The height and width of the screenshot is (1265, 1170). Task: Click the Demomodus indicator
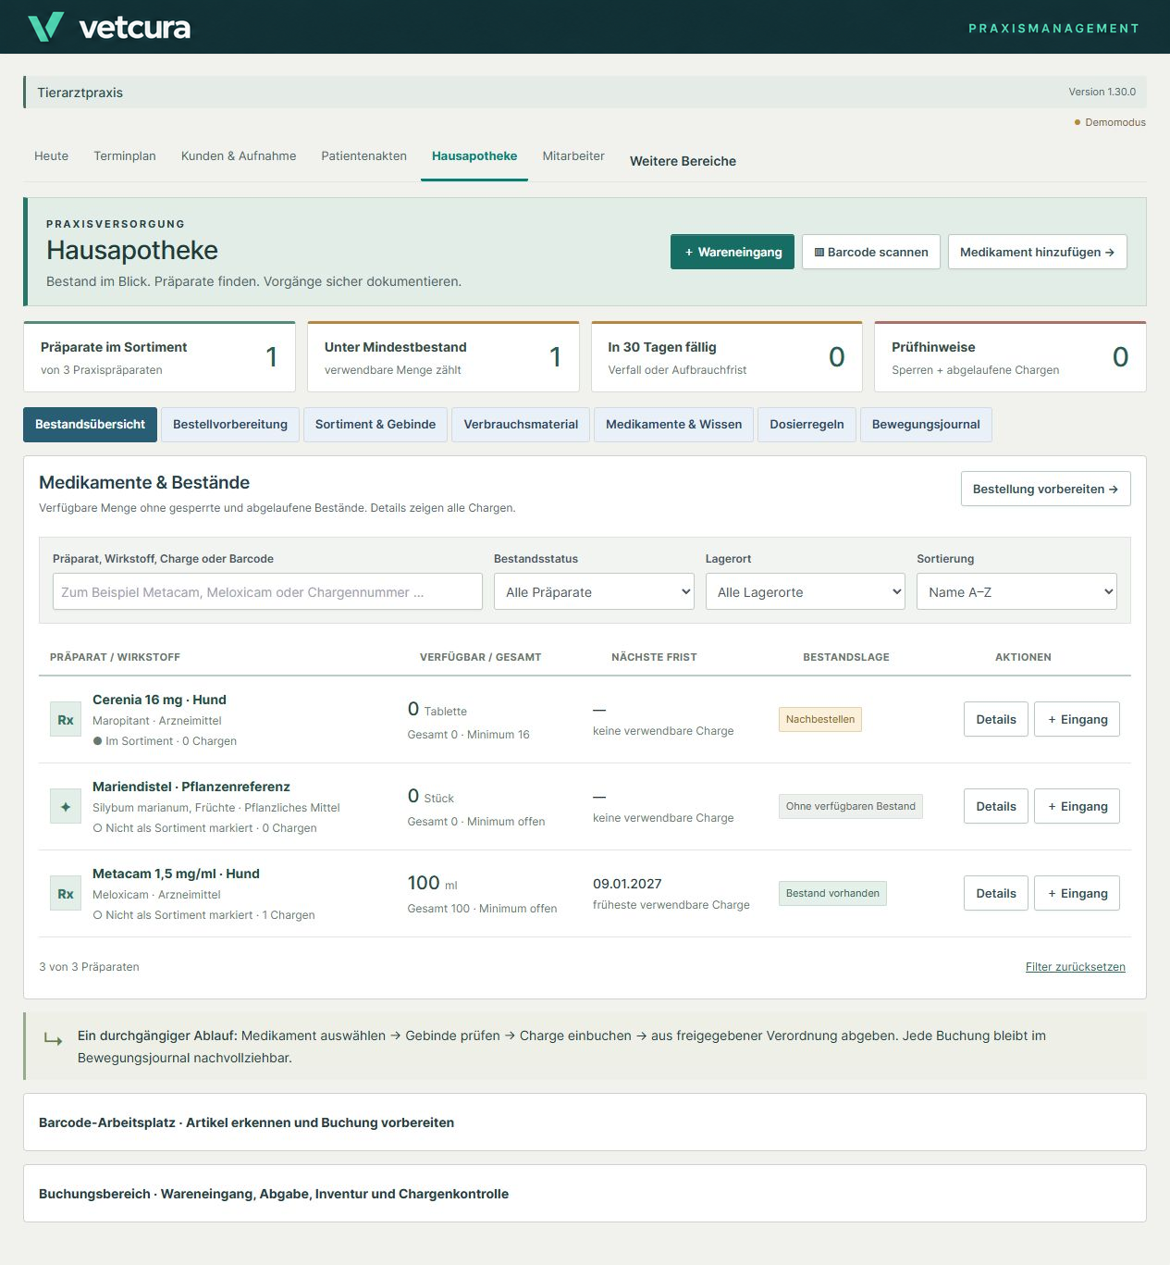pos(1110,122)
